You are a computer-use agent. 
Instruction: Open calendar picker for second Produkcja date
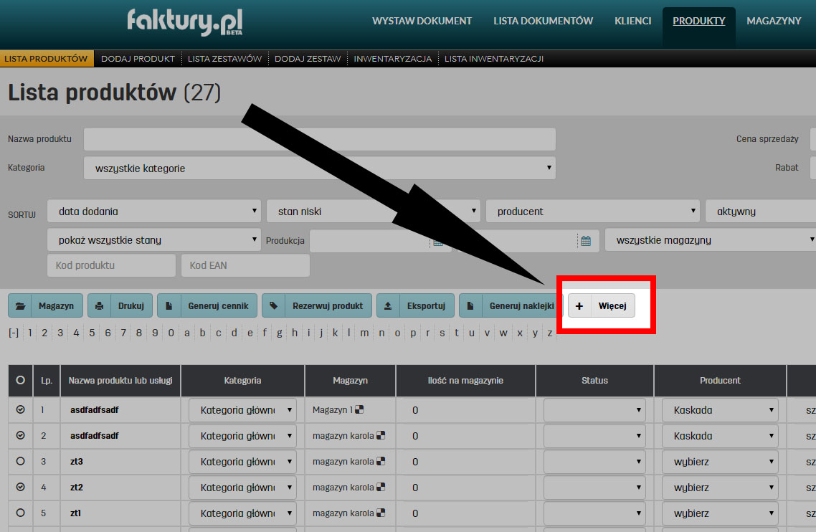tap(585, 241)
